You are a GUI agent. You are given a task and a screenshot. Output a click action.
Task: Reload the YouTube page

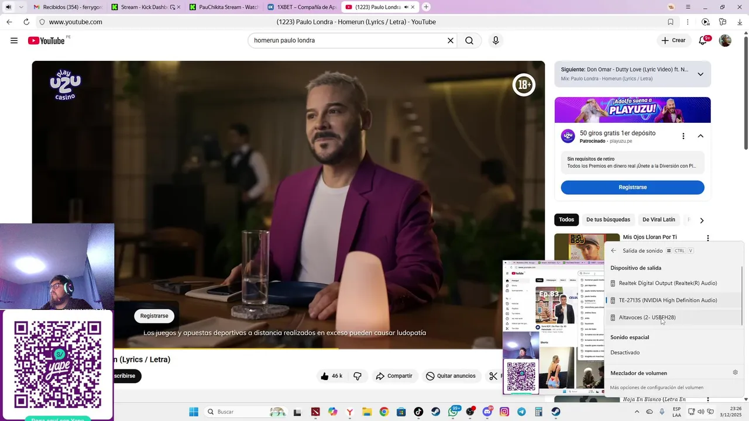click(x=26, y=22)
